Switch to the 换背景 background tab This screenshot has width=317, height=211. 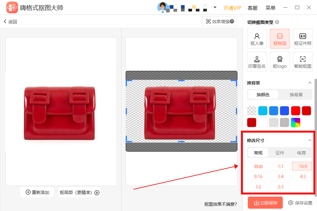[x=296, y=95]
